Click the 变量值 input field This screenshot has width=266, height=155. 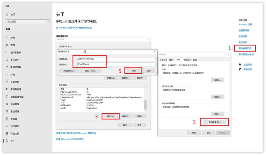[116, 64]
